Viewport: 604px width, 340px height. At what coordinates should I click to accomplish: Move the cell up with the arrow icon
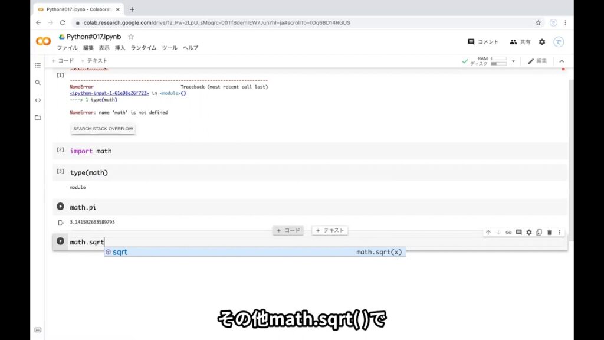488,232
